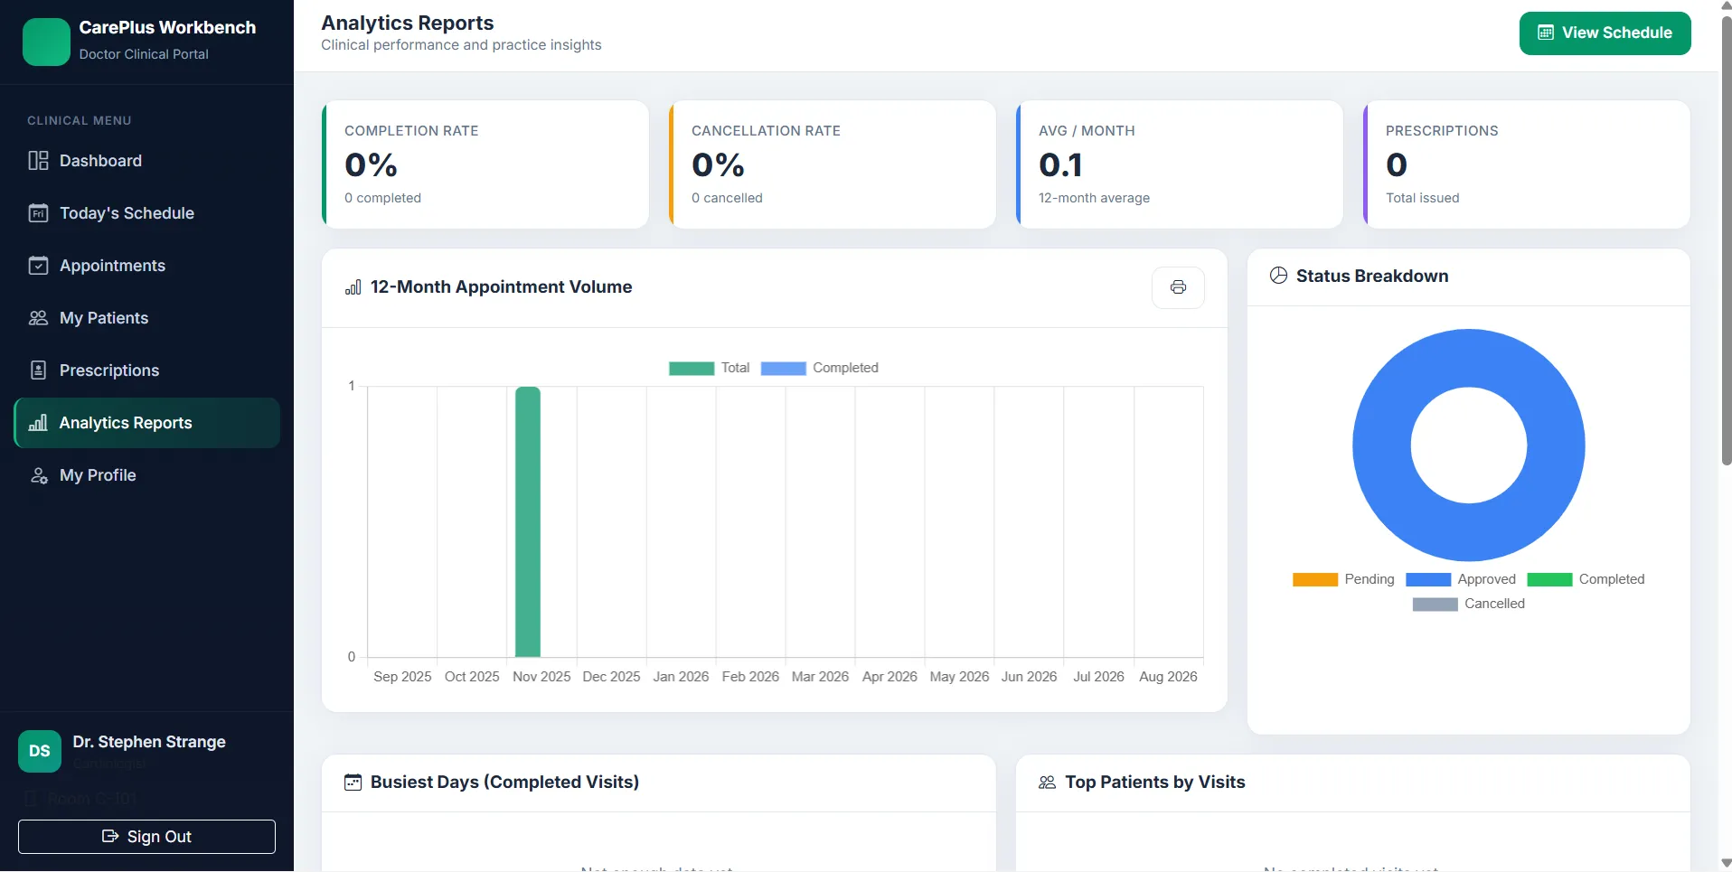Click the My Profile person-gear icon
Image resolution: width=1732 pixels, height=872 pixels.
coord(38,475)
